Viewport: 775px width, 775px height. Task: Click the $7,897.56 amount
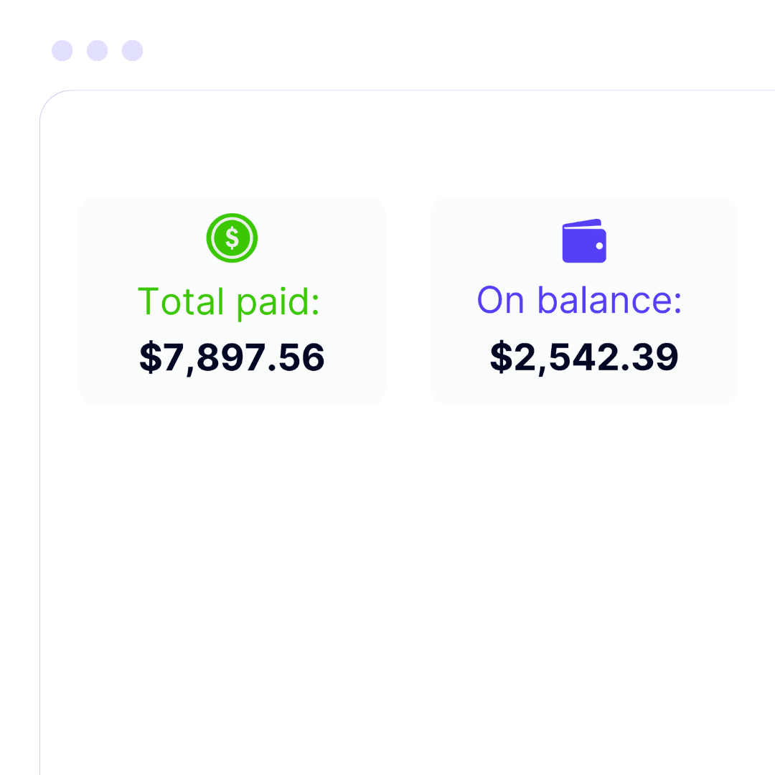click(x=232, y=357)
